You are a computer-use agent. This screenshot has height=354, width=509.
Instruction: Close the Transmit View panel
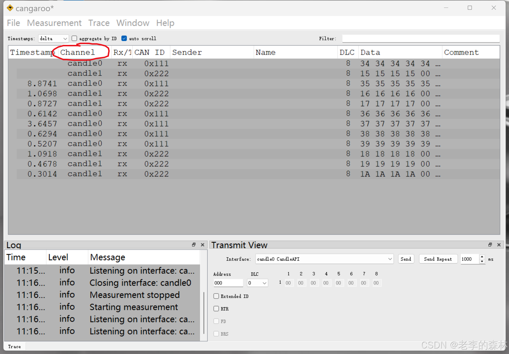coord(499,245)
